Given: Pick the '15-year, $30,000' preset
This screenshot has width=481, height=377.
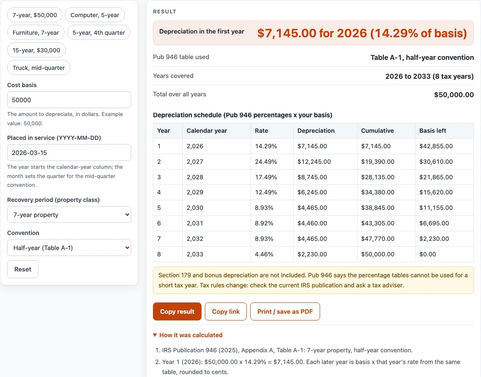Looking at the screenshot, I should pos(36,50).
